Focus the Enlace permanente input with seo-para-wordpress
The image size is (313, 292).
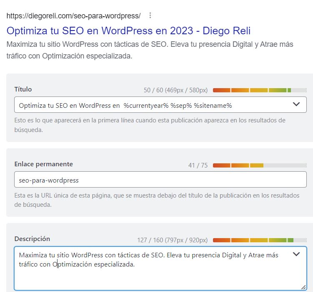tap(160, 180)
